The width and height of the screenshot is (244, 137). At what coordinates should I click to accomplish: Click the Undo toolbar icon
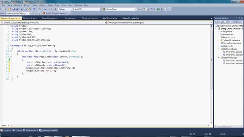(34, 9)
